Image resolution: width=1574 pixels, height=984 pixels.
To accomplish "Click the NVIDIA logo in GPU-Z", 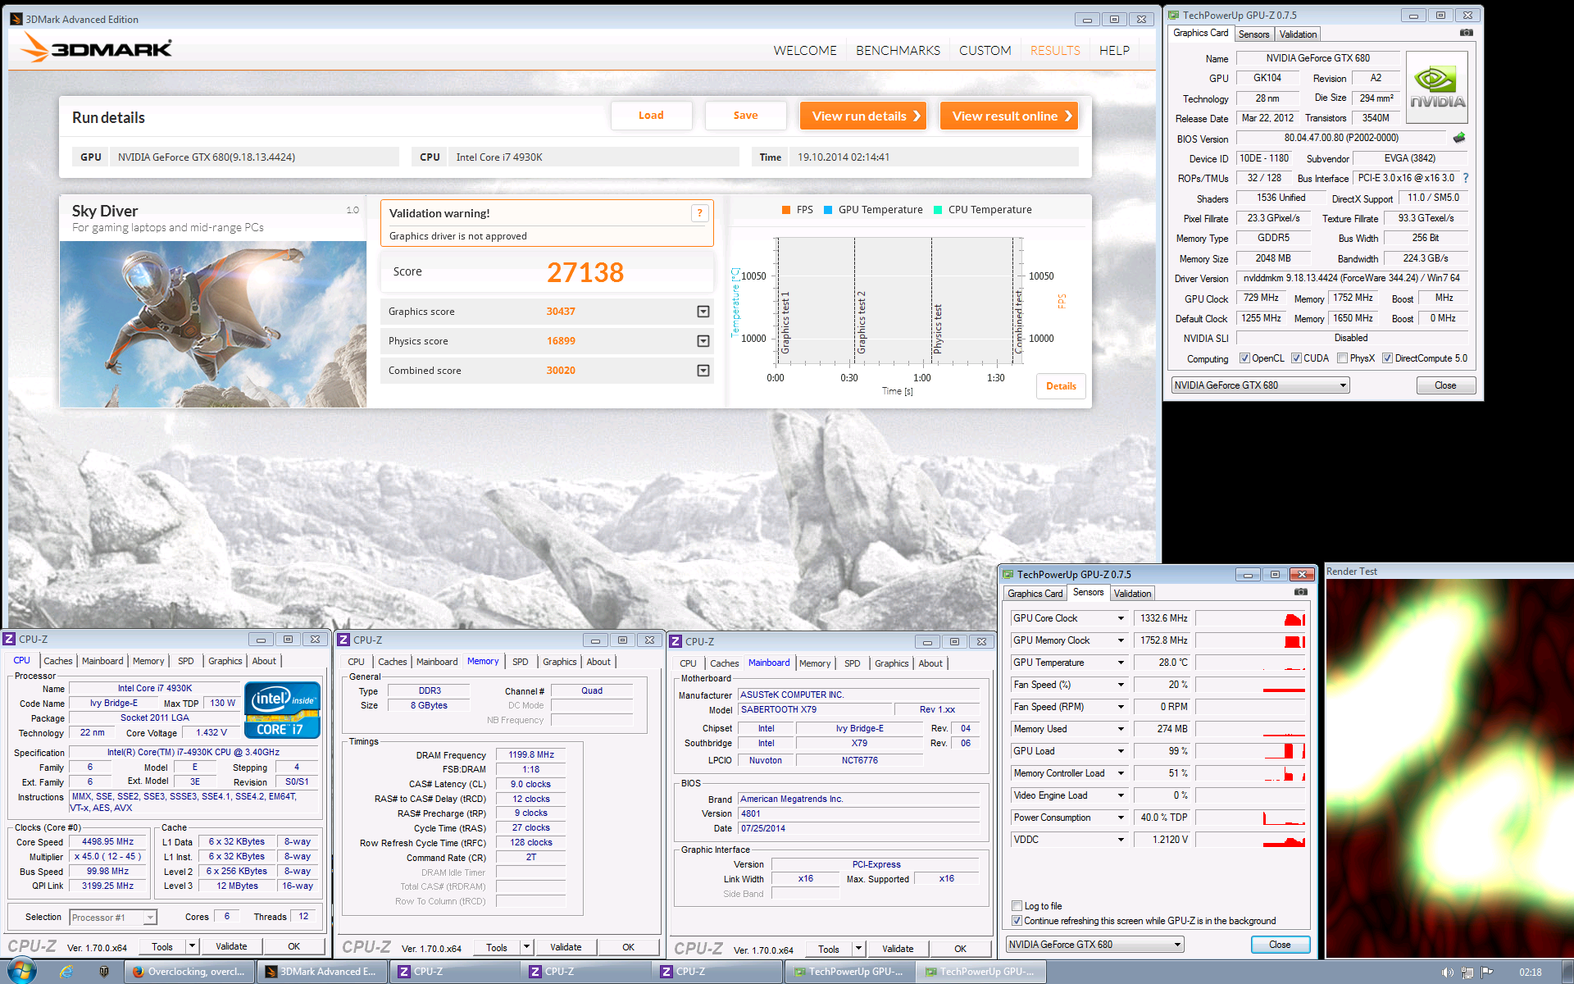I will tap(1437, 88).
